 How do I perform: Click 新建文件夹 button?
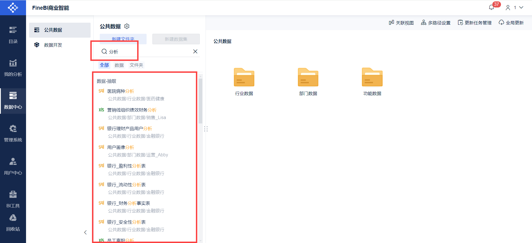(123, 39)
